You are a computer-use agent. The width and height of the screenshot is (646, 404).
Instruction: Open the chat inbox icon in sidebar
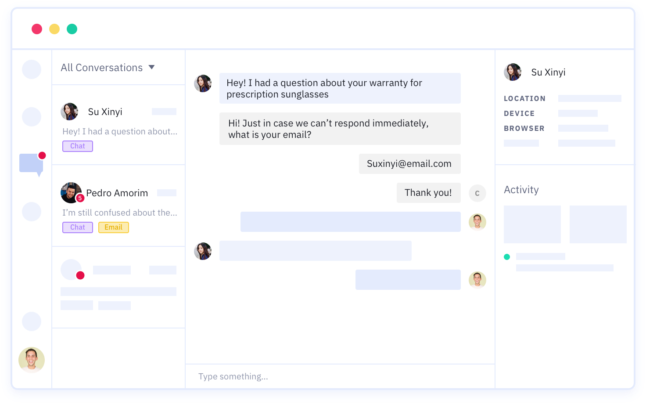[31, 163]
